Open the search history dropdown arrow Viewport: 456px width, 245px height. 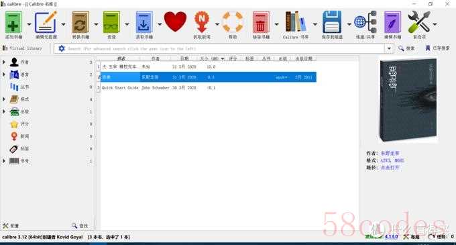(389, 48)
